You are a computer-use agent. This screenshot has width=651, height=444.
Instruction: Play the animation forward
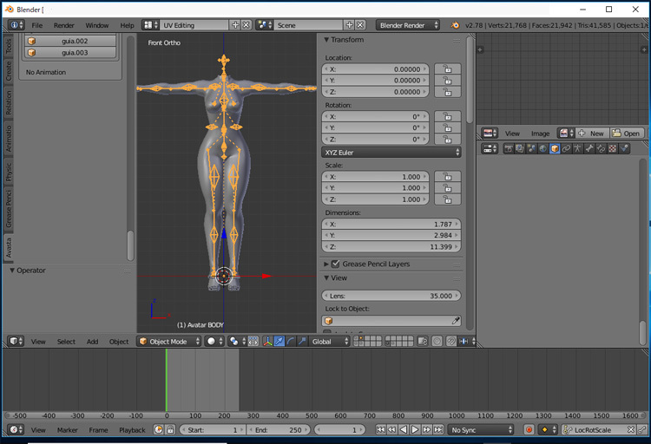415,430
